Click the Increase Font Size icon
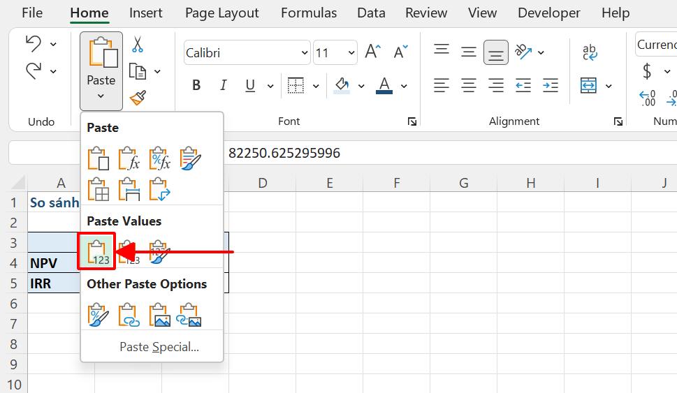 [x=372, y=52]
